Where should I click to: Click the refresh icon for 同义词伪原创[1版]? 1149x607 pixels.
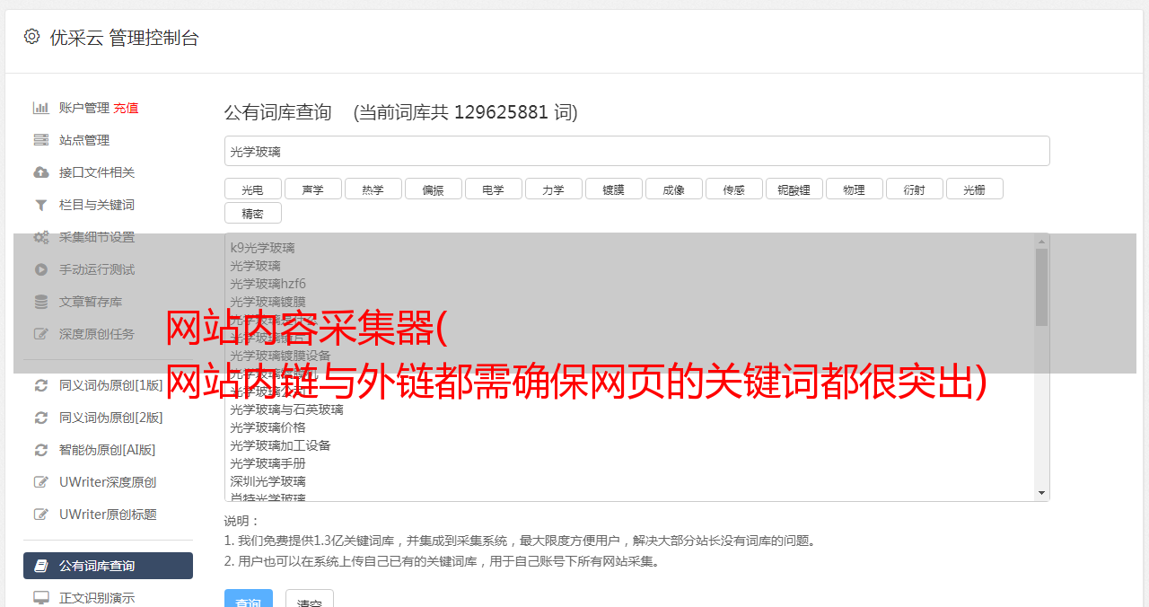pyautogui.click(x=40, y=385)
